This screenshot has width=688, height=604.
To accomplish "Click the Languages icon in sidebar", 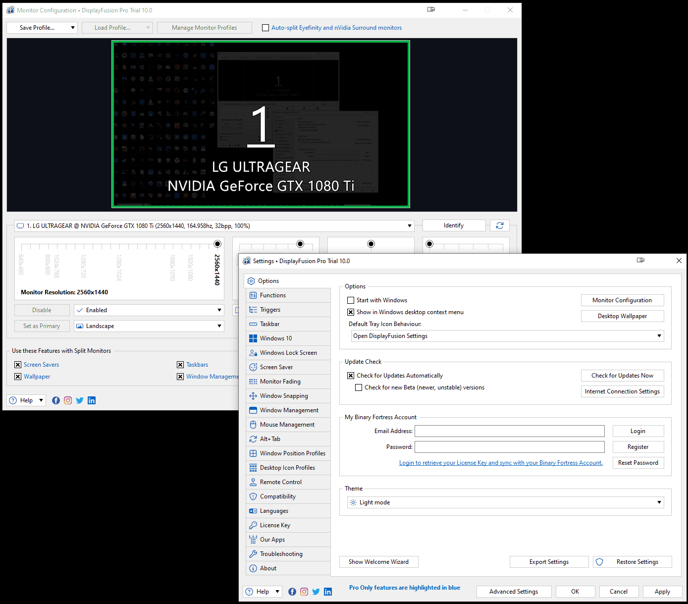I will pos(253,511).
